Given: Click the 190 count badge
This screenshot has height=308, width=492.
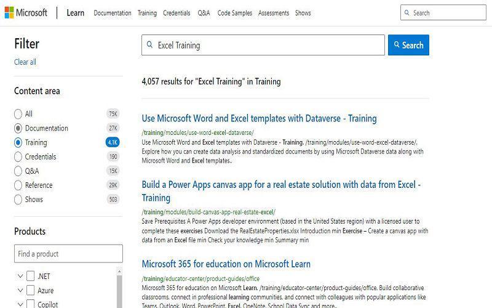Looking at the screenshot, I should [x=113, y=156].
